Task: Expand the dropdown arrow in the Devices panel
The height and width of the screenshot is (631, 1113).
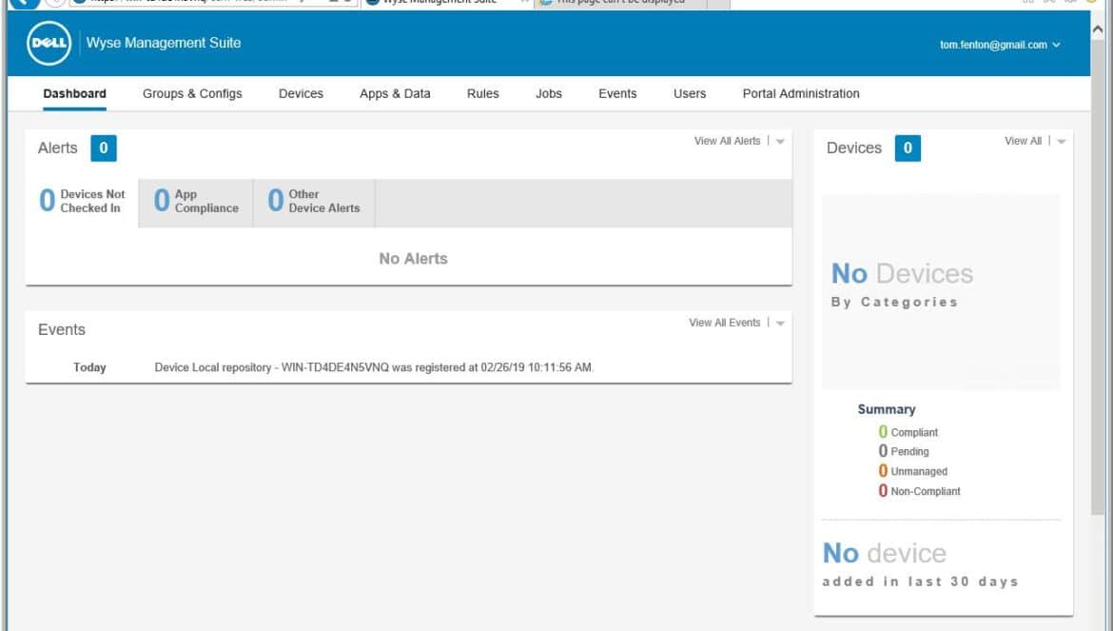Action: pyautogui.click(x=1062, y=142)
